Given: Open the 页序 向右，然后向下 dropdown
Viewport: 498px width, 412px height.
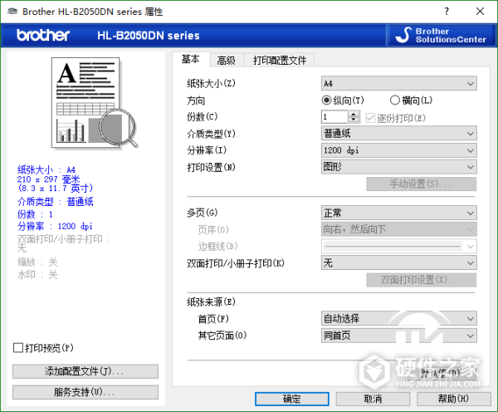Looking at the screenshot, I should coord(399,229).
